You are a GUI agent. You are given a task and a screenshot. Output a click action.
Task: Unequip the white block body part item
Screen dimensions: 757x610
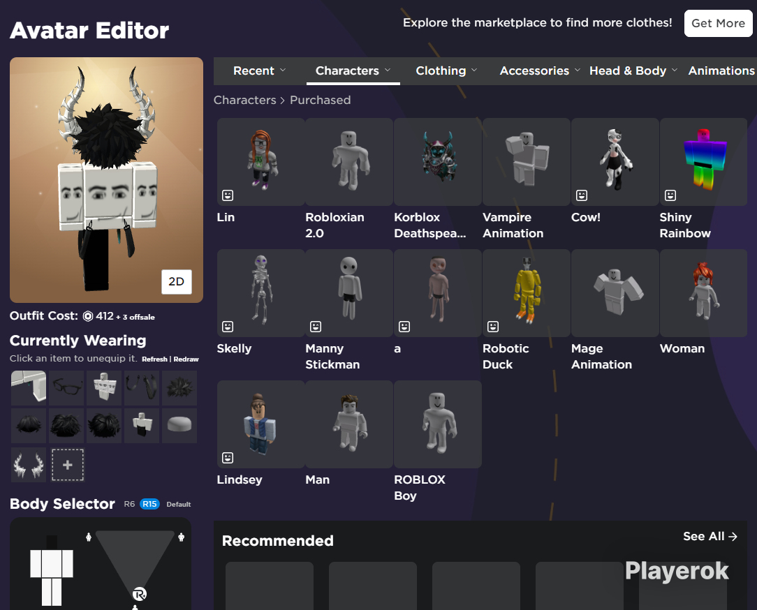[29, 388]
